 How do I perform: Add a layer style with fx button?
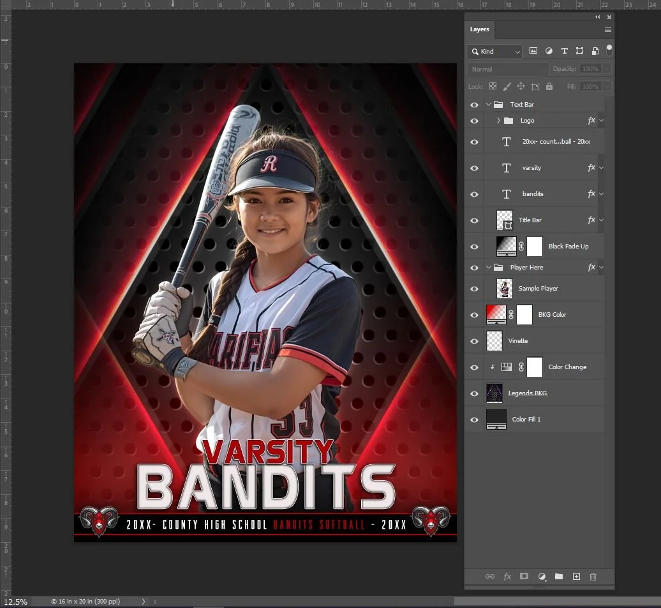click(x=507, y=576)
